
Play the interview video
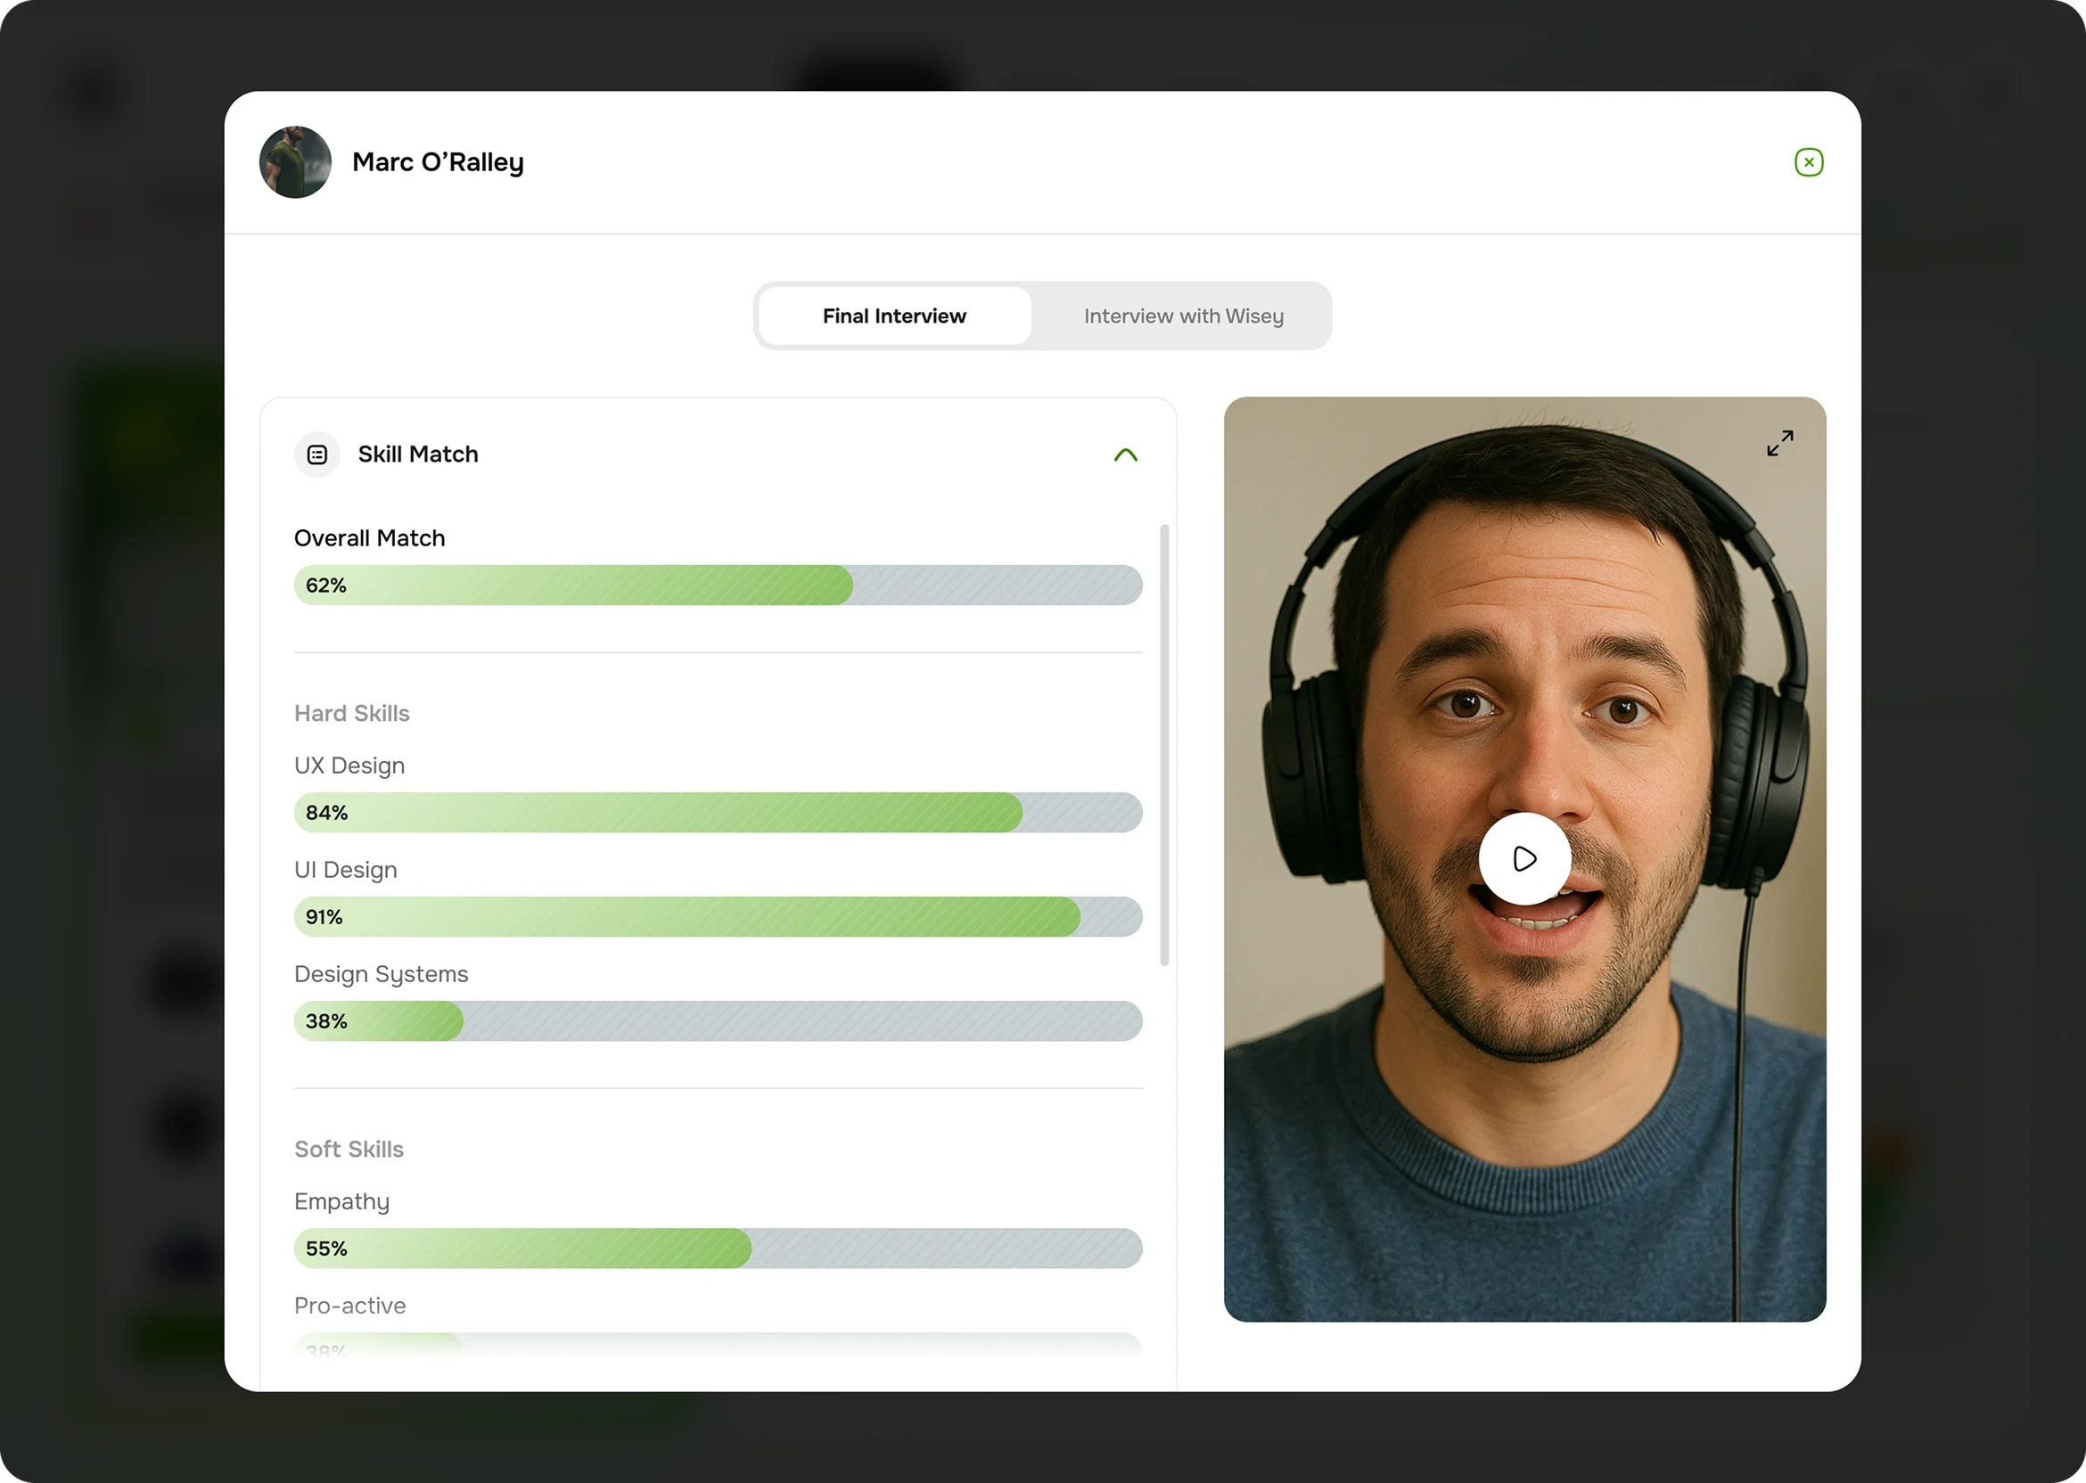(1524, 858)
